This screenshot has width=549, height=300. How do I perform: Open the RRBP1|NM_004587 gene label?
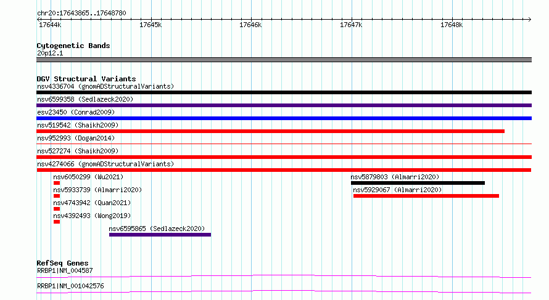(65, 270)
